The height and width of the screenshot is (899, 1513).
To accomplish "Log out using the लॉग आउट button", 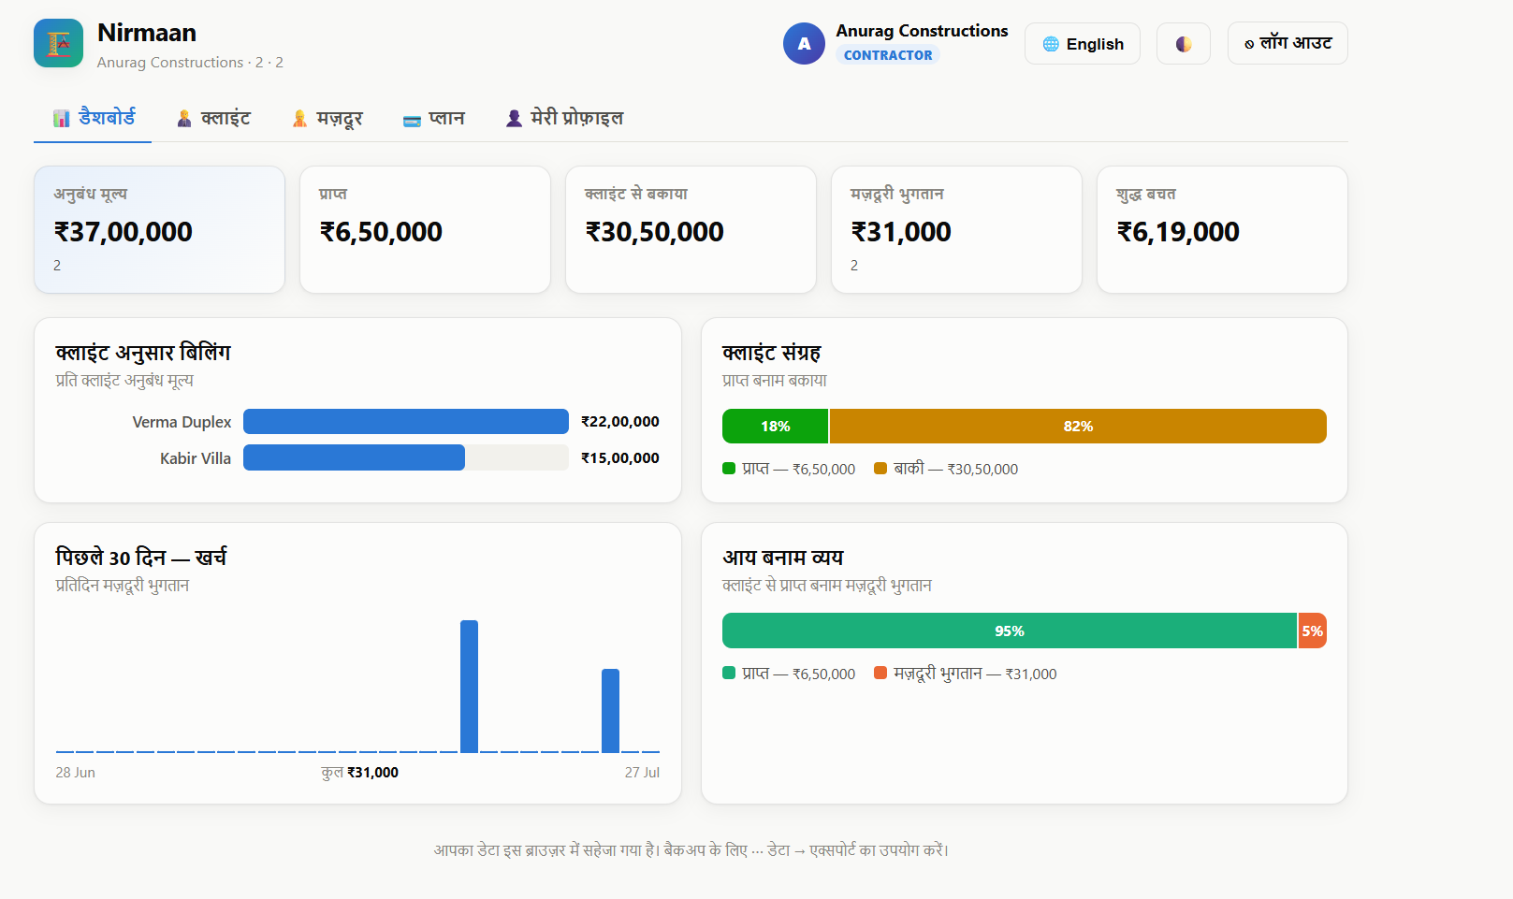I will (1288, 43).
